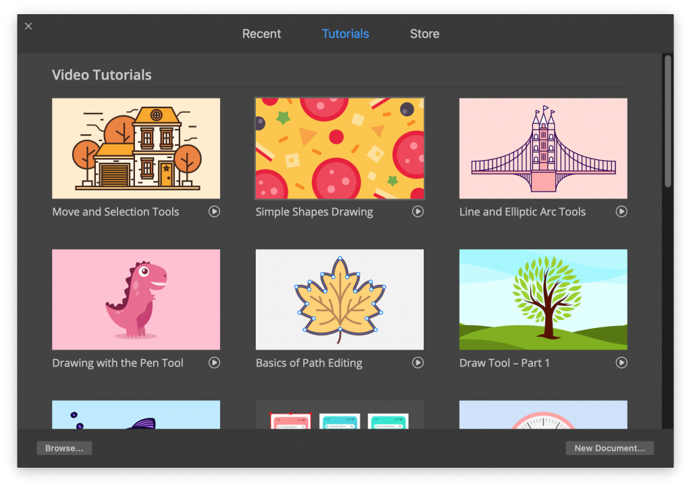Open the clock illustration thumbnail
The image size is (691, 488).
pos(543,415)
